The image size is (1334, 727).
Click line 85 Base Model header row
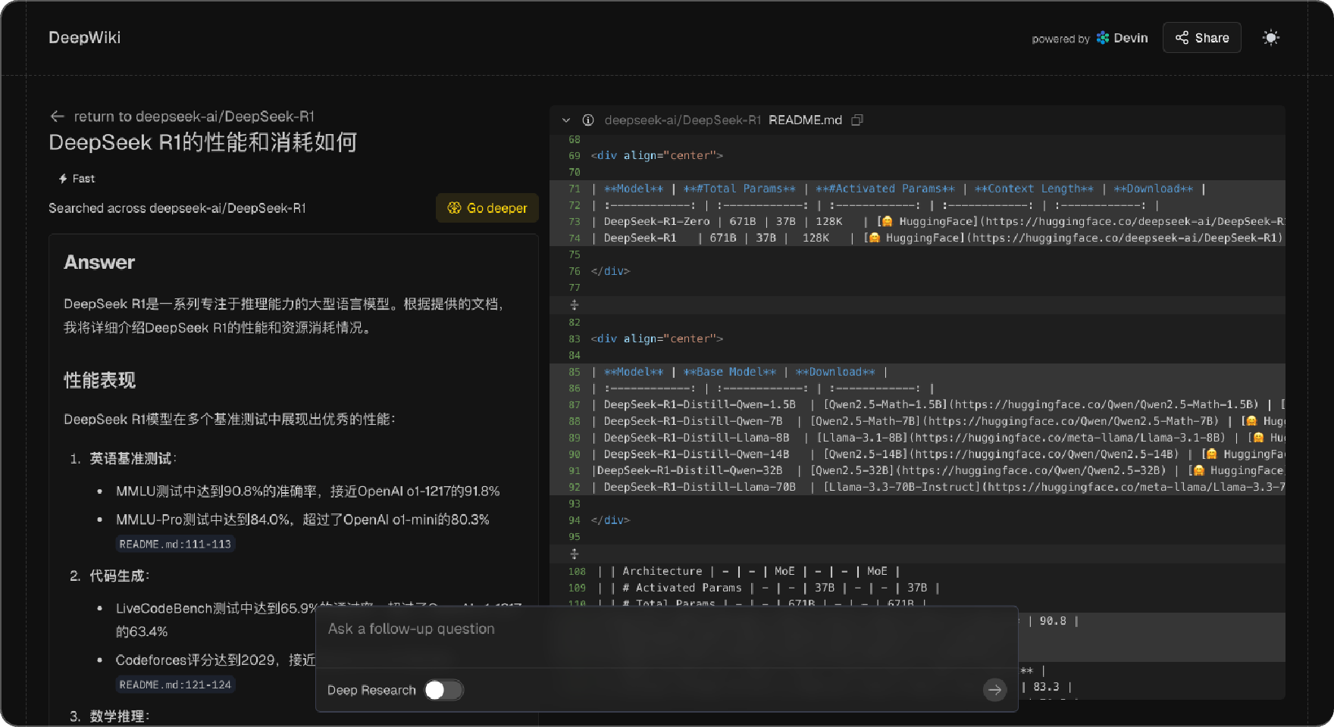pyautogui.click(x=917, y=372)
